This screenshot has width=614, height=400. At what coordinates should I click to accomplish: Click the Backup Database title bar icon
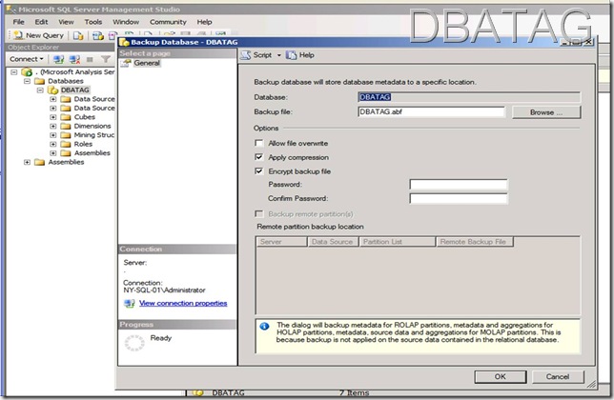pos(125,42)
